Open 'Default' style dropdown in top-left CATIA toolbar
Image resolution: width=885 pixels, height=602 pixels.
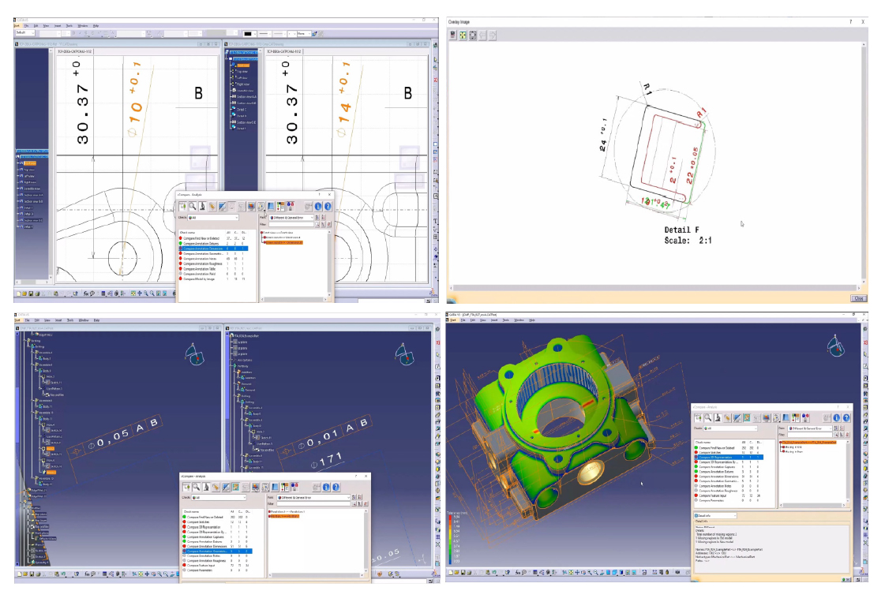click(24, 32)
